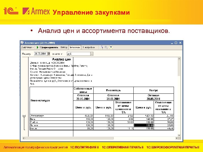Image resolution: width=203 pixels, height=152 pixels.
Task: Select the 110,00 own price cell
Action: point(83,119)
